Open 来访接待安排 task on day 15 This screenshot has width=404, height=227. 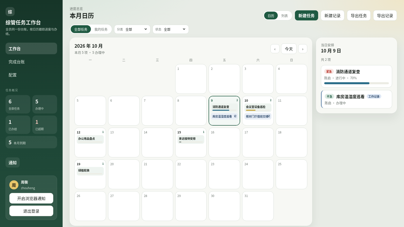(191, 139)
